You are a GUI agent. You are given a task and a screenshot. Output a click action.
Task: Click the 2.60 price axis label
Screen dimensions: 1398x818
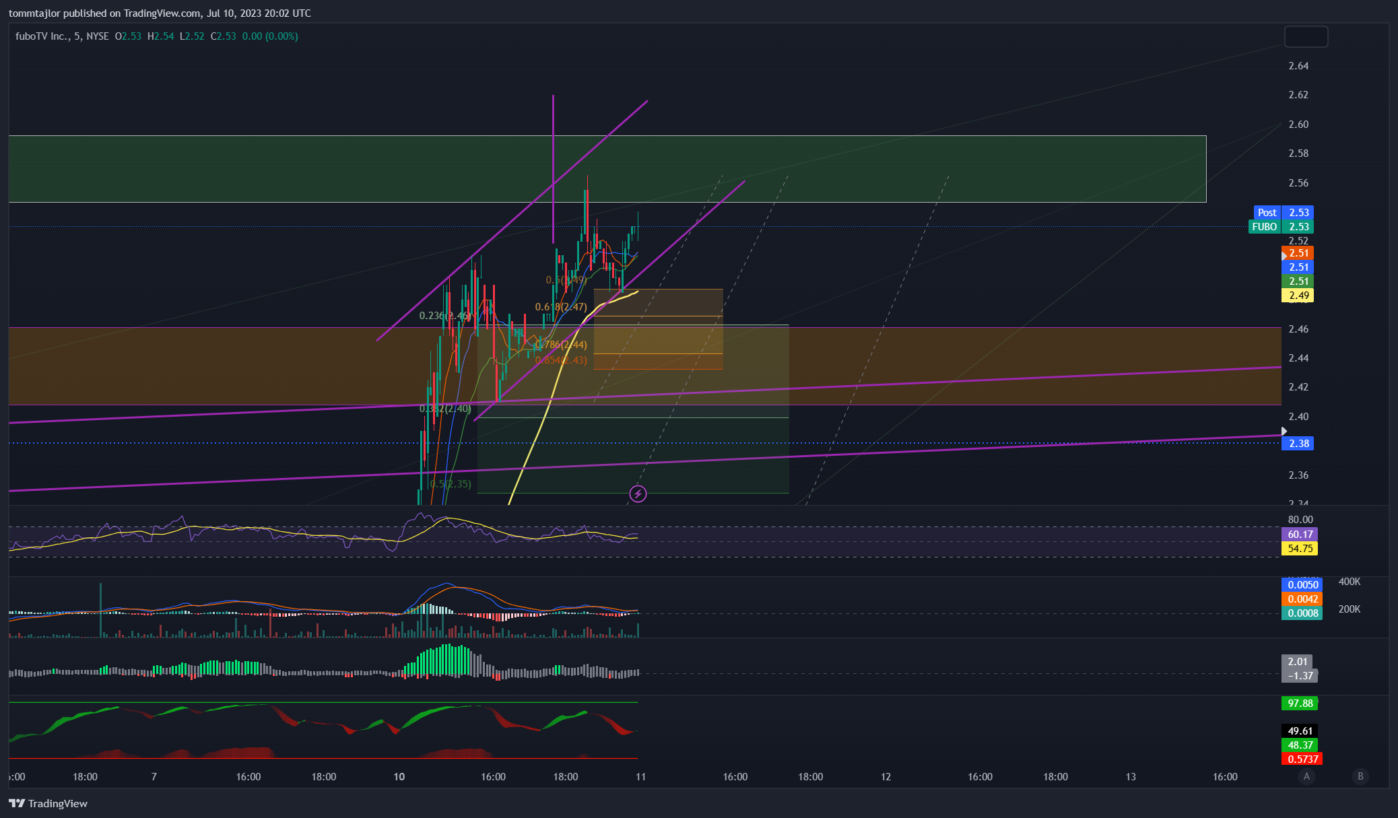(1298, 125)
